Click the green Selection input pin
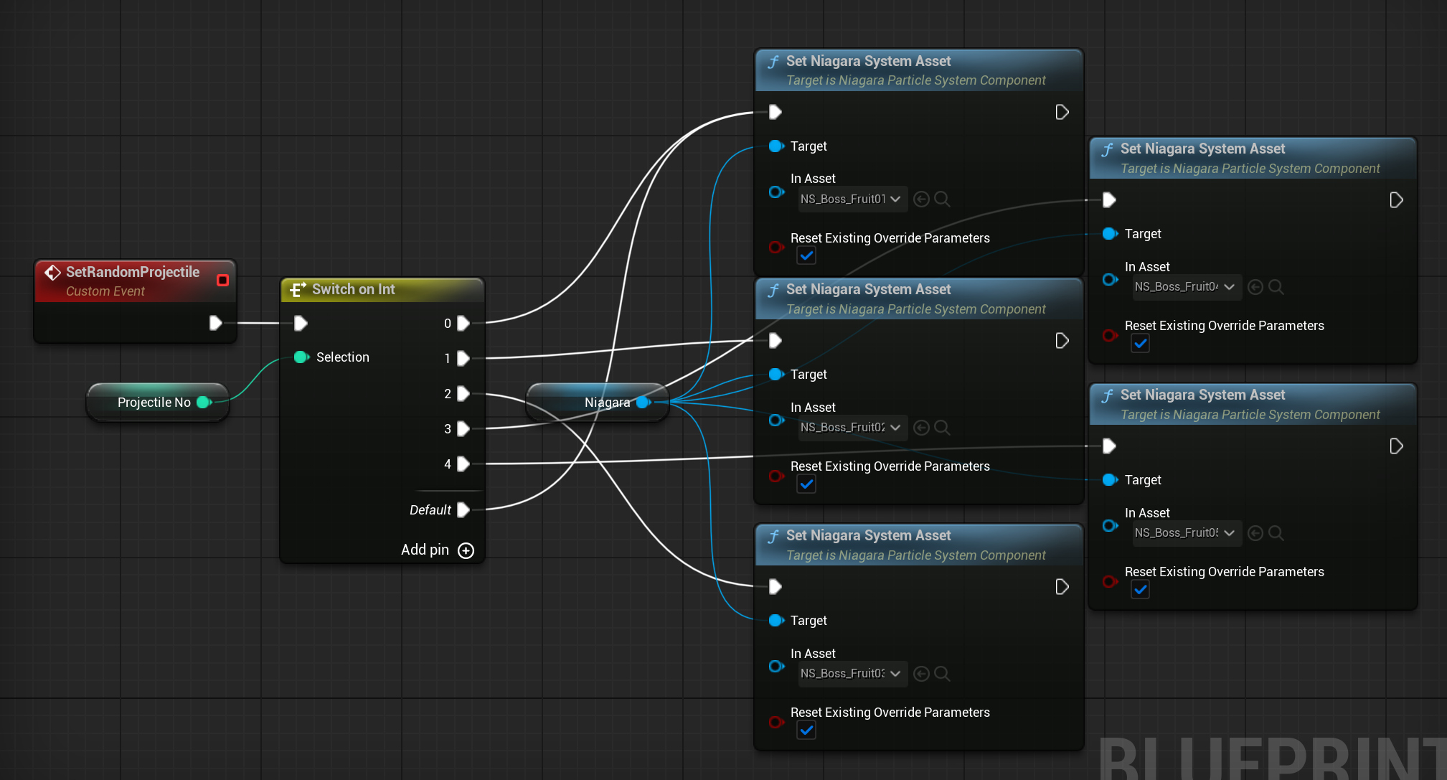This screenshot has height=780, width=1447. [301, 357]
